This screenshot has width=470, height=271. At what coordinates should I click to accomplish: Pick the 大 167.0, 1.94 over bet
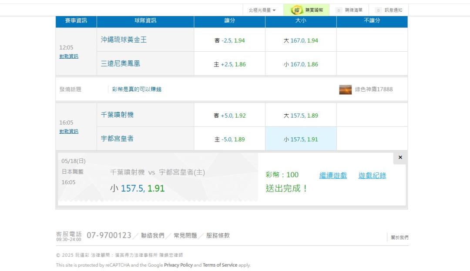coord(301,40)
